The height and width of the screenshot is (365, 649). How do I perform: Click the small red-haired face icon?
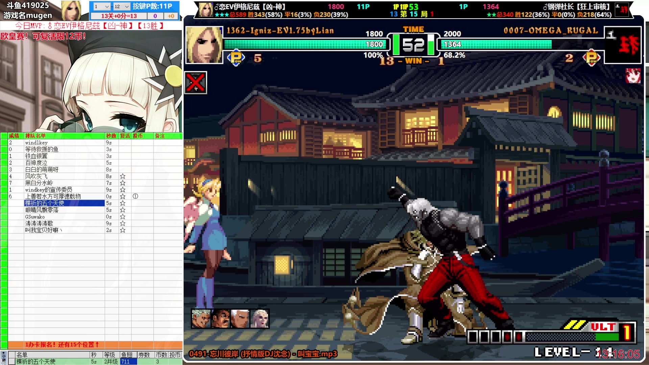633,76
